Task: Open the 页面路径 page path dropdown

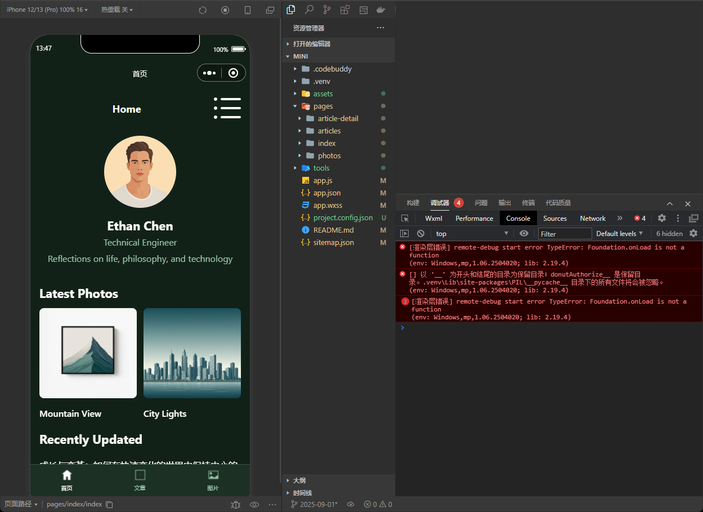Action: 21,504
